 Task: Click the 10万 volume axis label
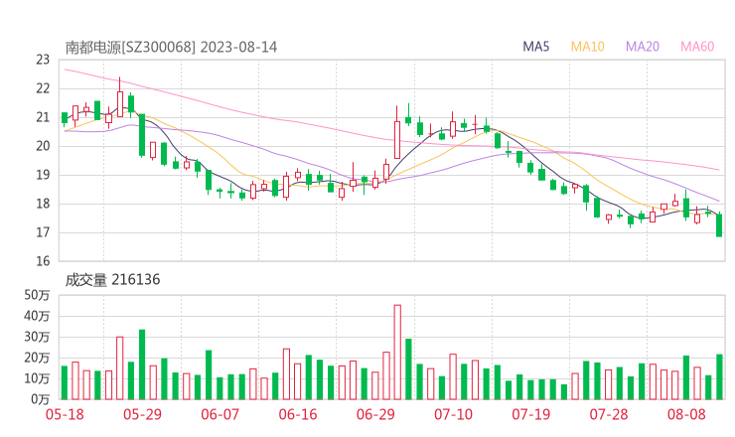pyautogui.click(x=37, y=378)
